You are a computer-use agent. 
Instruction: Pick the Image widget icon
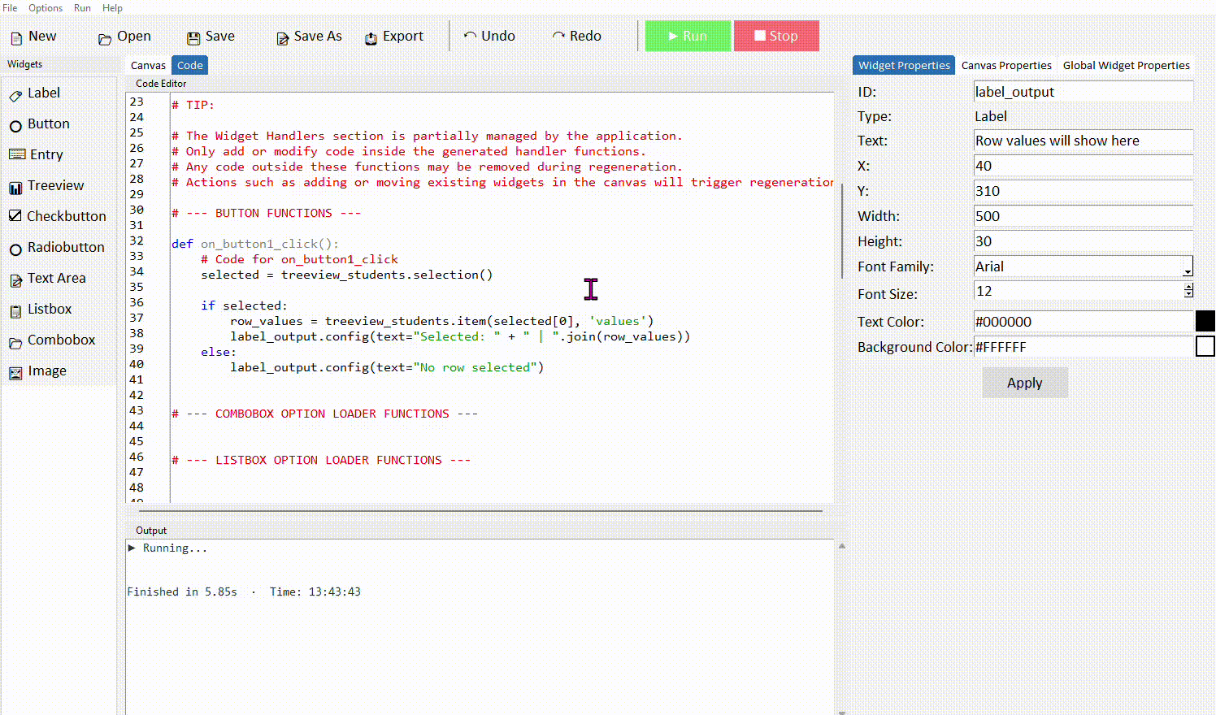click(15, 373)
